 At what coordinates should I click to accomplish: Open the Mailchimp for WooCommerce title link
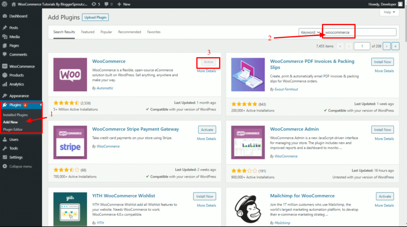point(302,196)
